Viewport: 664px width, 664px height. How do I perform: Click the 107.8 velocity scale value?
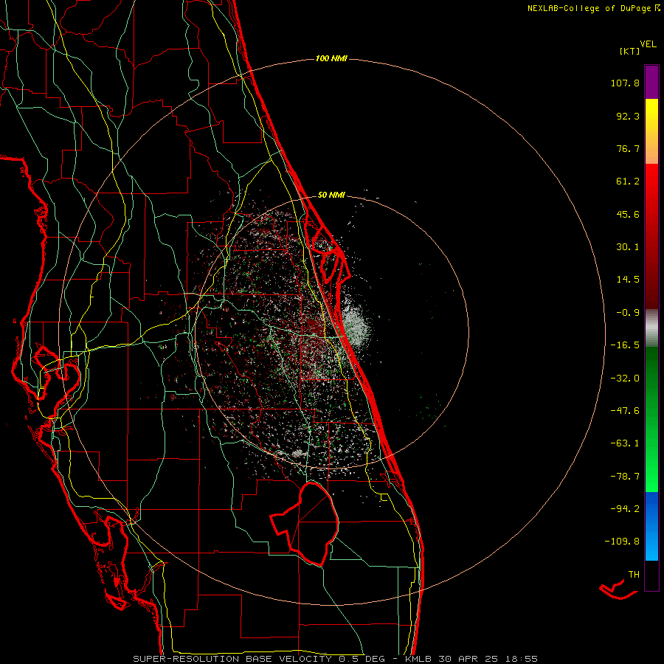point(625,83)
